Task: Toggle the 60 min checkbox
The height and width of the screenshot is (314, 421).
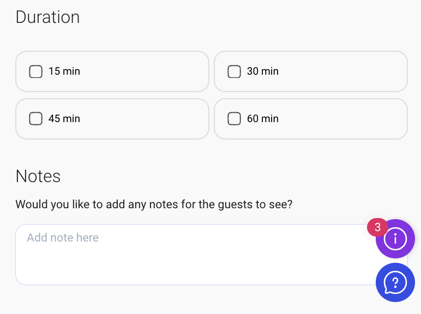Action: pyautogui.click(x=234, y=118)
